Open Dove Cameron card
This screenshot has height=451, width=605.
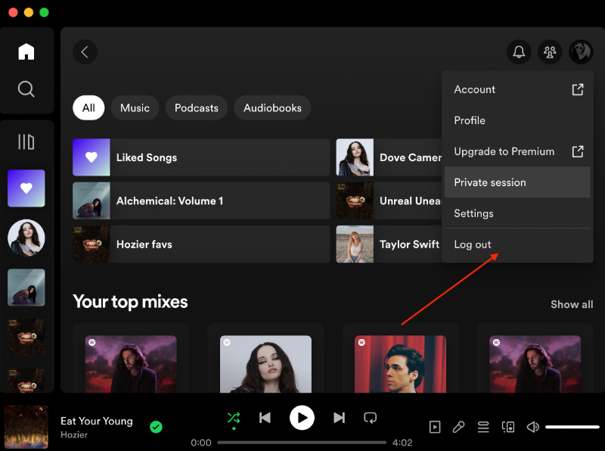[x=389, y=157]
